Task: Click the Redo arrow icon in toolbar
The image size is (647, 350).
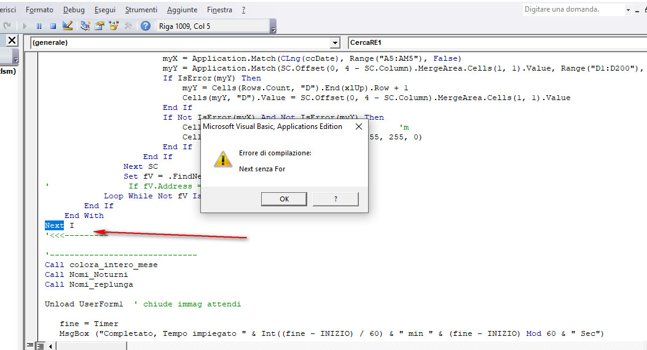Action: click(x=7, y=26)
